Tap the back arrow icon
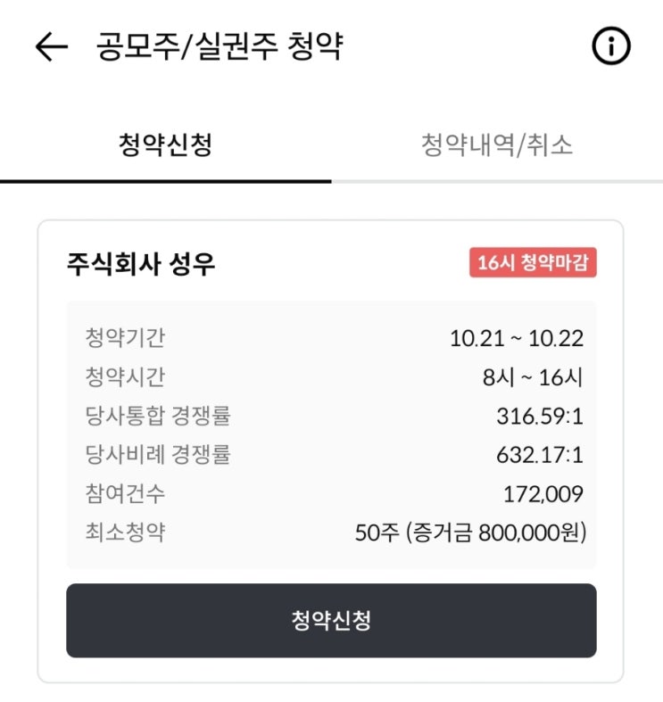The height and width of the screenshot is (702, 663). pos(52,46)
